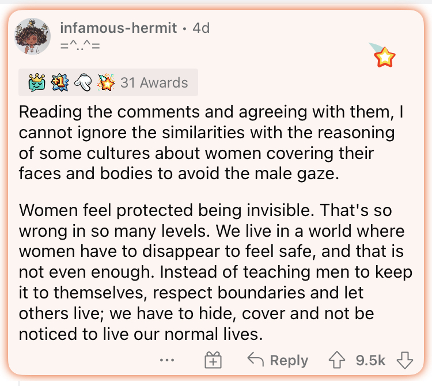The height and width of the screenshot is (386, 432).
Task: Click the exploding star award icon
Action: click(x=106, y=82)
